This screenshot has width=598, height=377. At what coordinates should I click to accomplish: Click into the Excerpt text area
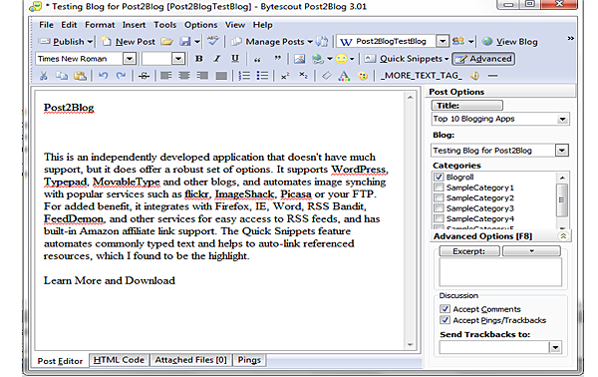click(500, 272)
